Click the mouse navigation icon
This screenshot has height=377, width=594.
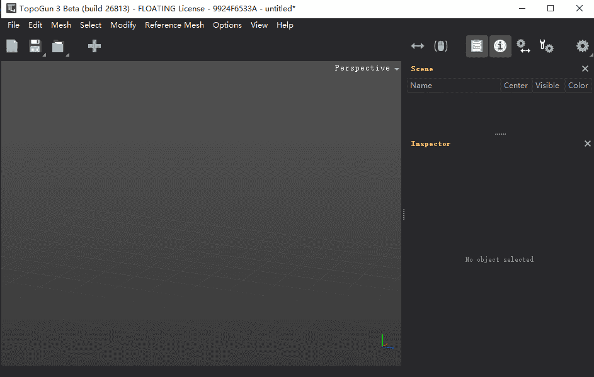click(441, 46)
